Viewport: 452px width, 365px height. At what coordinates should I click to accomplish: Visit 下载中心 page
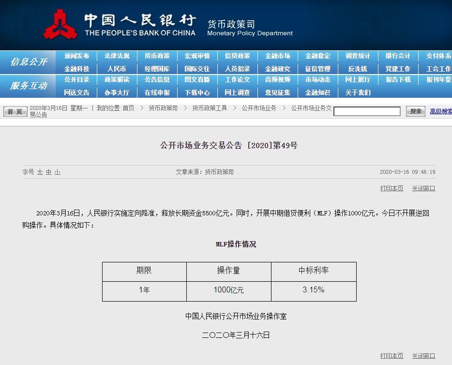coord(197,92)
